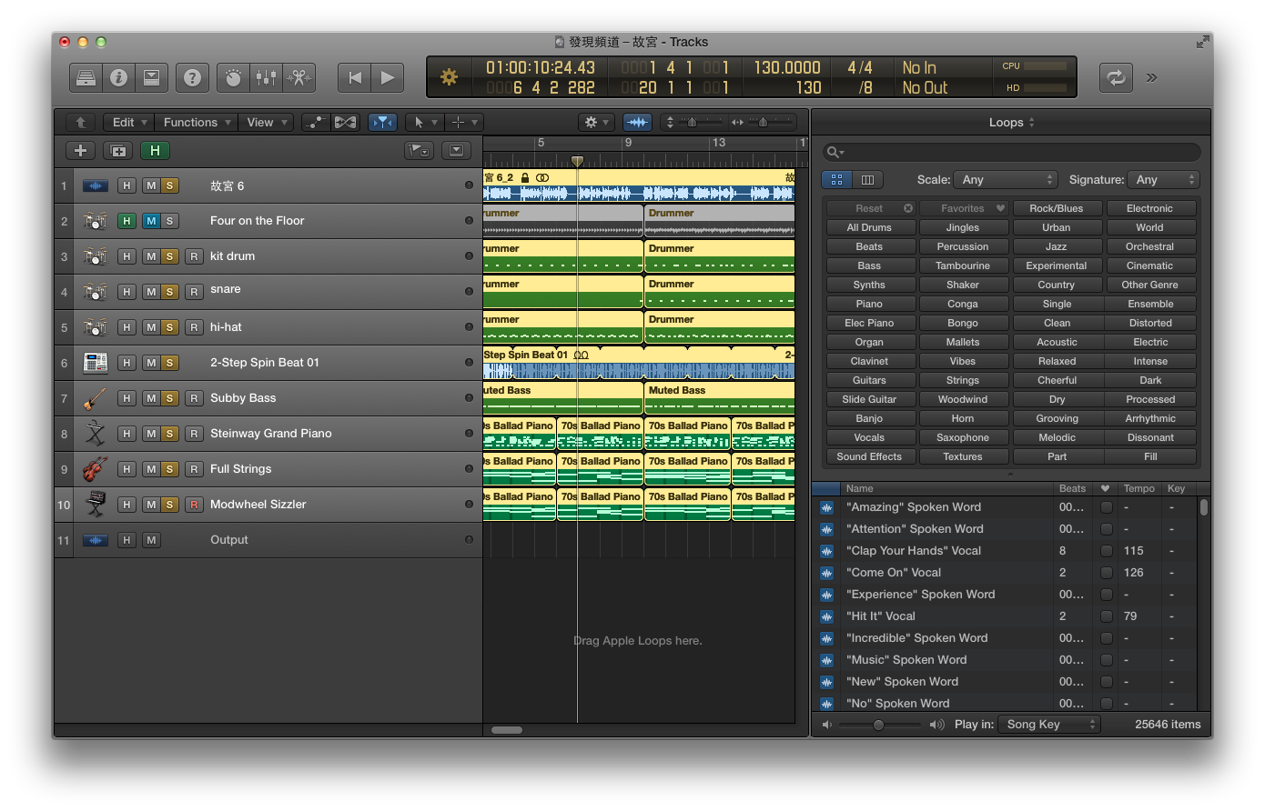Open the Library panel with the drawer icon
Image resolution: width=1265 pixels, height=811 pixels.
pyautogui.click(x=86, y=77)
